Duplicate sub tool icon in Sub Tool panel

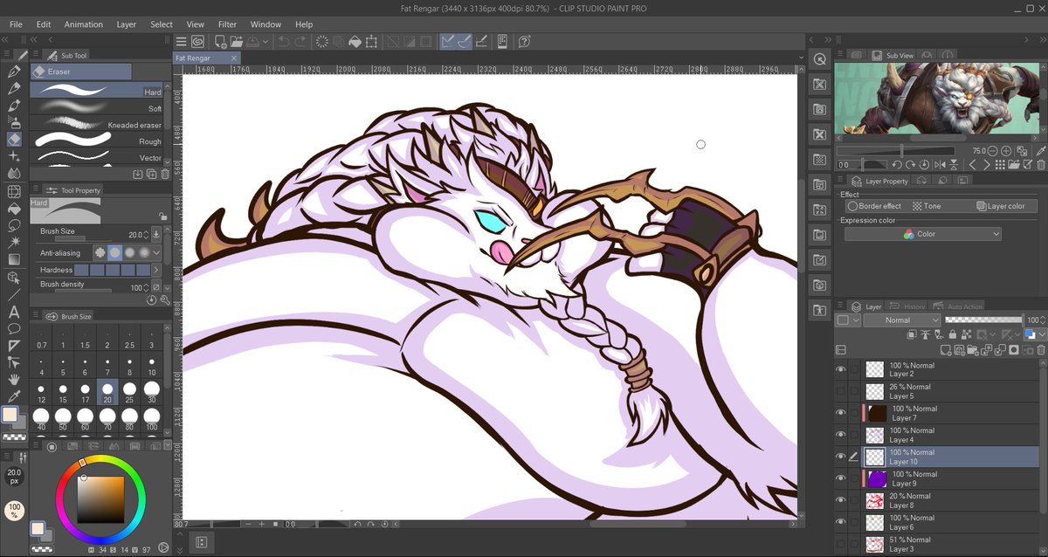coord(151,174)
